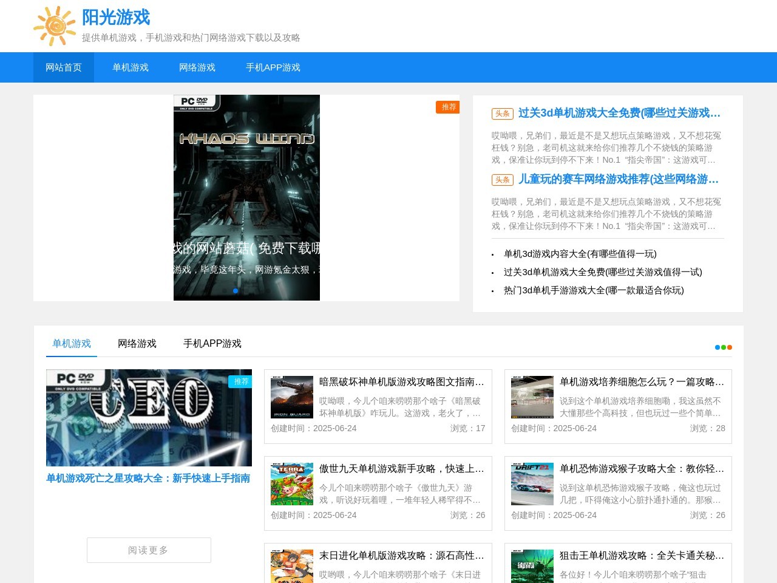Open 网络游戏 in the top navigation
Screen dimensions: 777x583
tap(197, 67)
